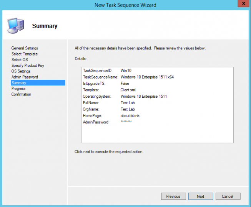Select the Progress step in sidebar

coord(18,89)
